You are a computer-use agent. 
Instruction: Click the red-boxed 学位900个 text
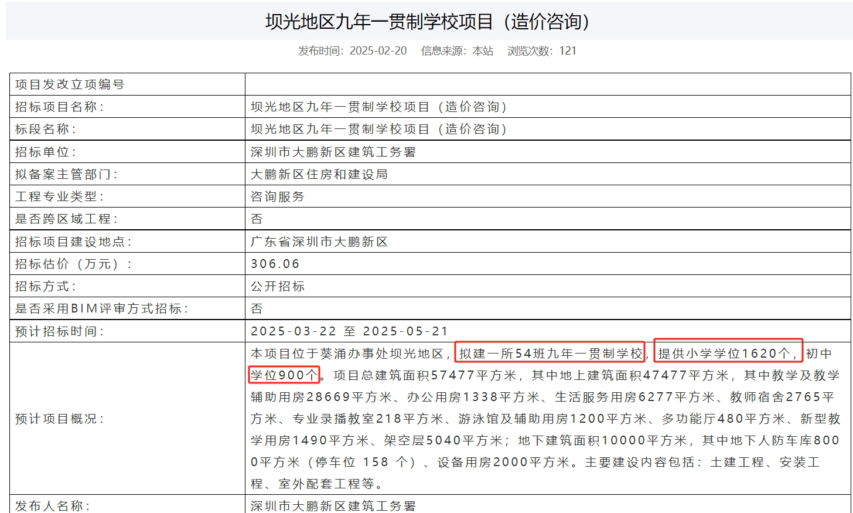tap(284, 375)
